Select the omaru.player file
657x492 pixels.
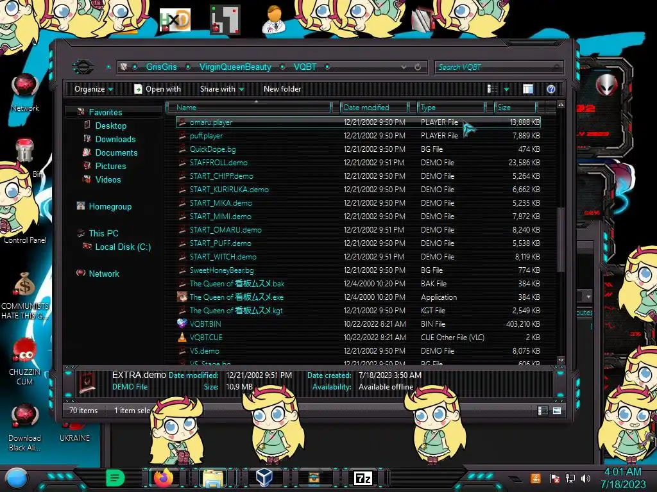click(x=358, y=122)
